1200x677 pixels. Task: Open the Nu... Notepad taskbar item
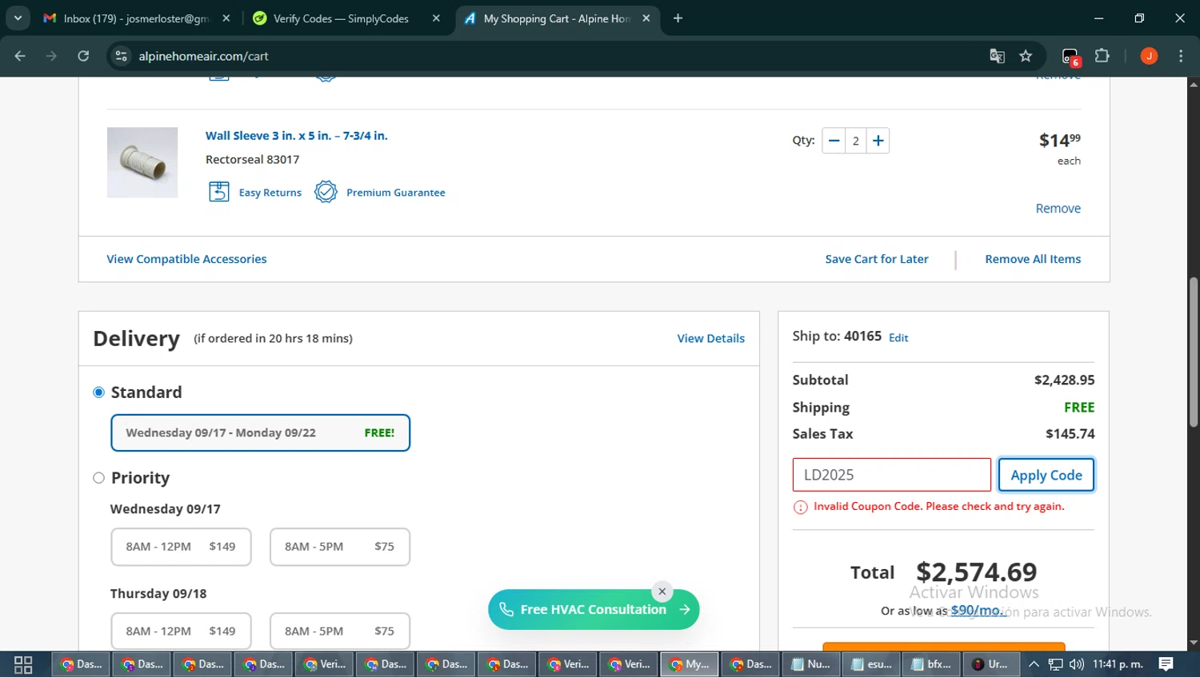point(811,664)
